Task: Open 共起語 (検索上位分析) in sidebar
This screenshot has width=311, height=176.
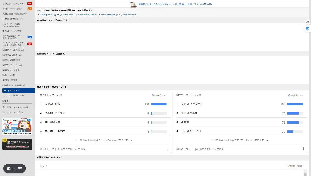Action: tap(13, 19)
